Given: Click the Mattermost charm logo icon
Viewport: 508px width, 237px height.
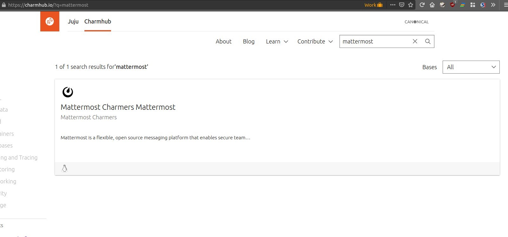Looking at the screenshot, I should 68,92.
